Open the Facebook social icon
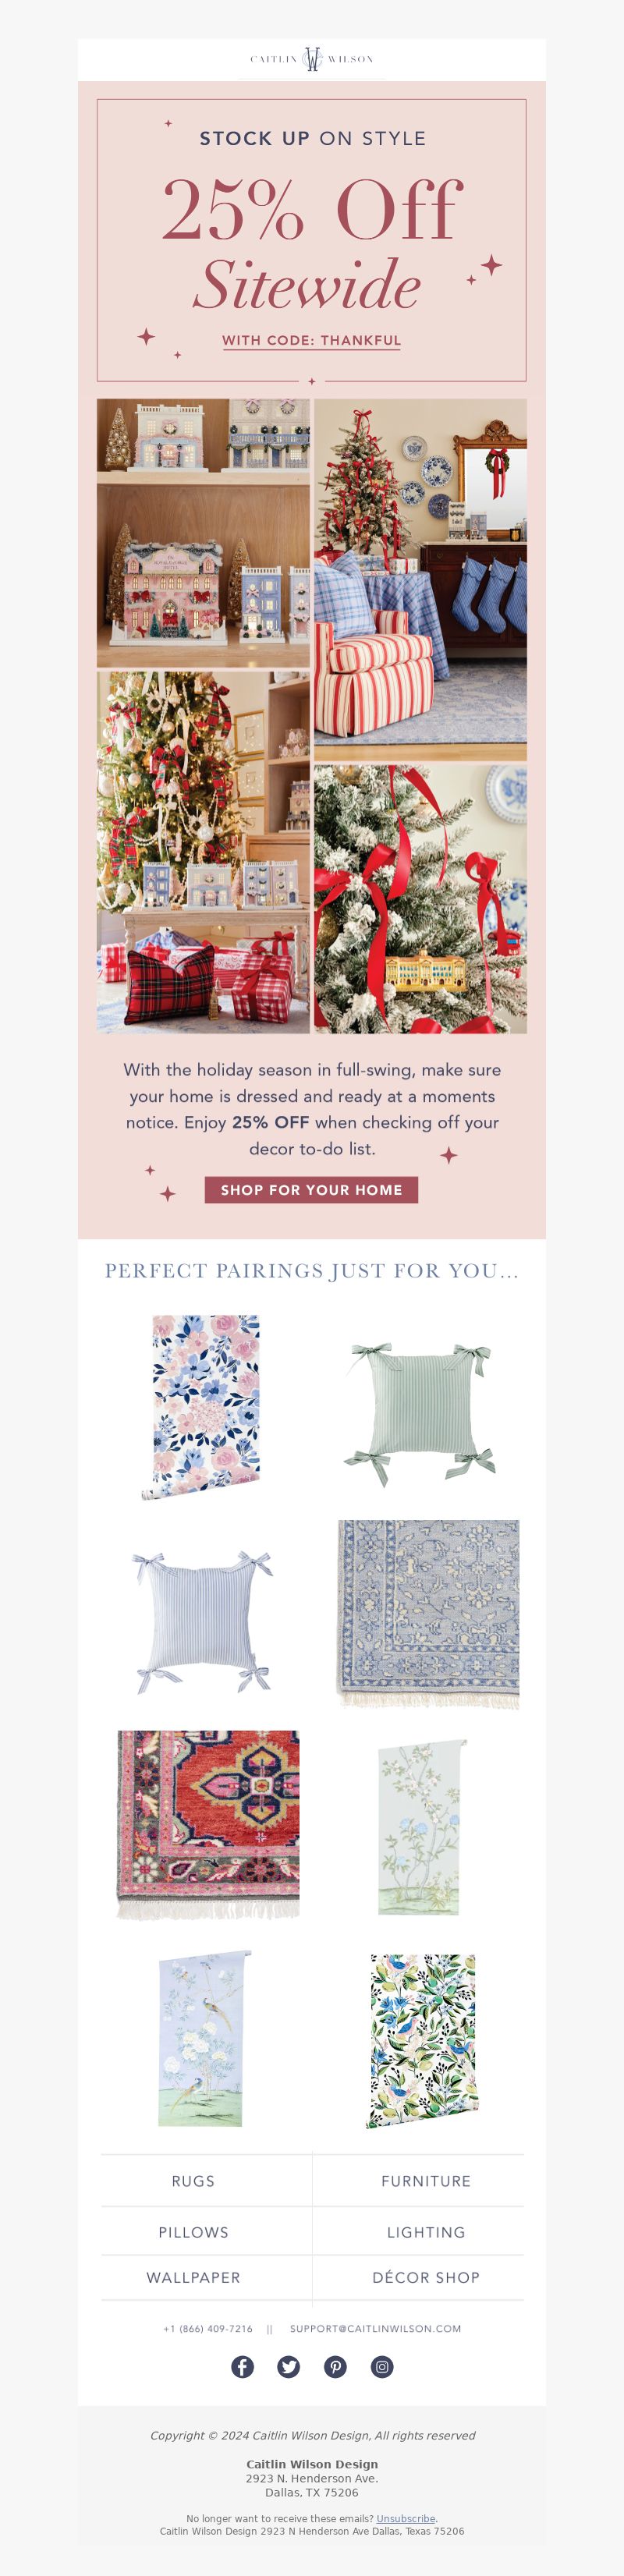624x2576 pixels. point(242,2366)
